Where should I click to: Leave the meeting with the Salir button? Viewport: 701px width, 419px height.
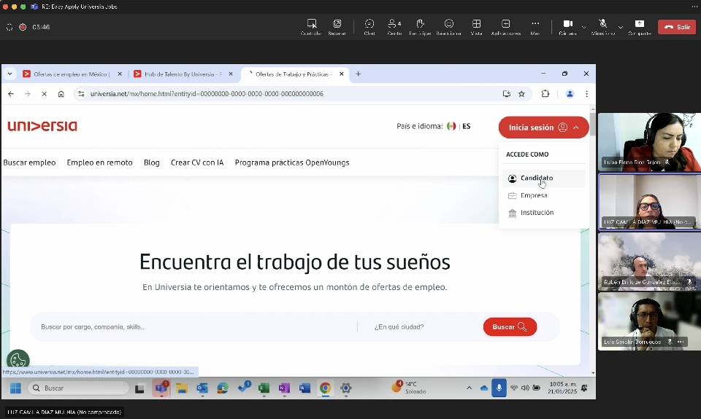[677, 27]
